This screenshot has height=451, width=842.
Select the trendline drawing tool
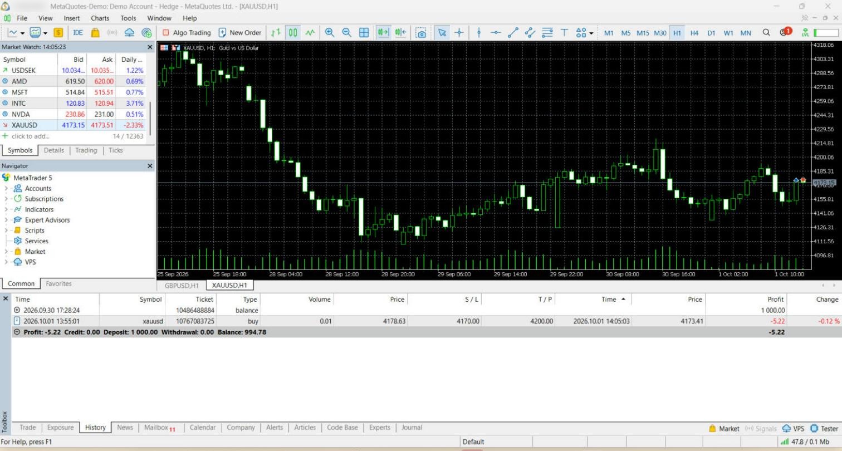tap(513, 32)
